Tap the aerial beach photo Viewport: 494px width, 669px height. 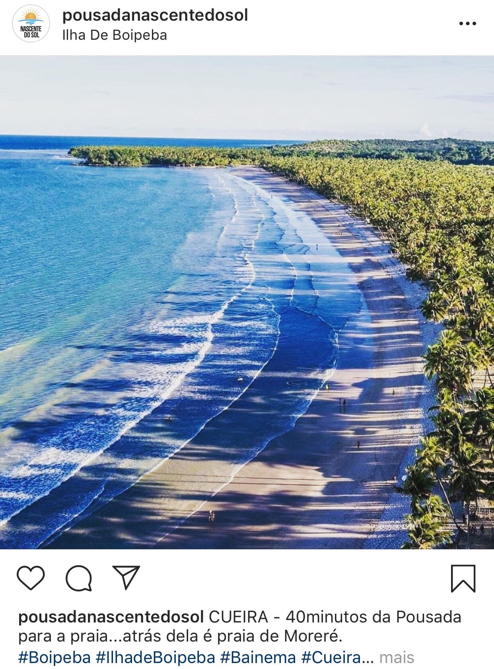pos(247,302)
